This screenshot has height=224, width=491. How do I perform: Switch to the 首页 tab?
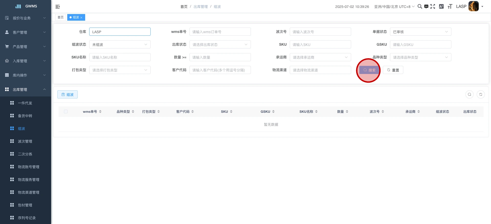click(x=61, y=17)
